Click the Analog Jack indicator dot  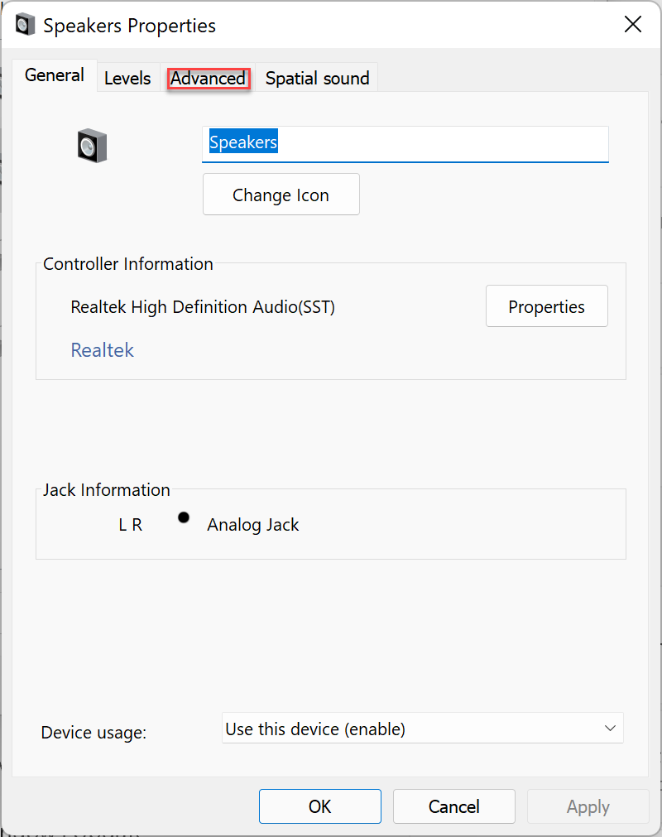[x=183, y=517]
